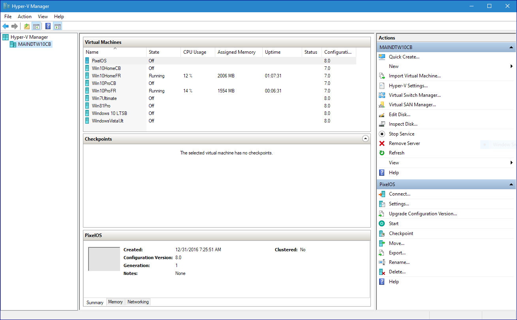
Task: Click the red Remove Server icon
Action: click(382, 143)
